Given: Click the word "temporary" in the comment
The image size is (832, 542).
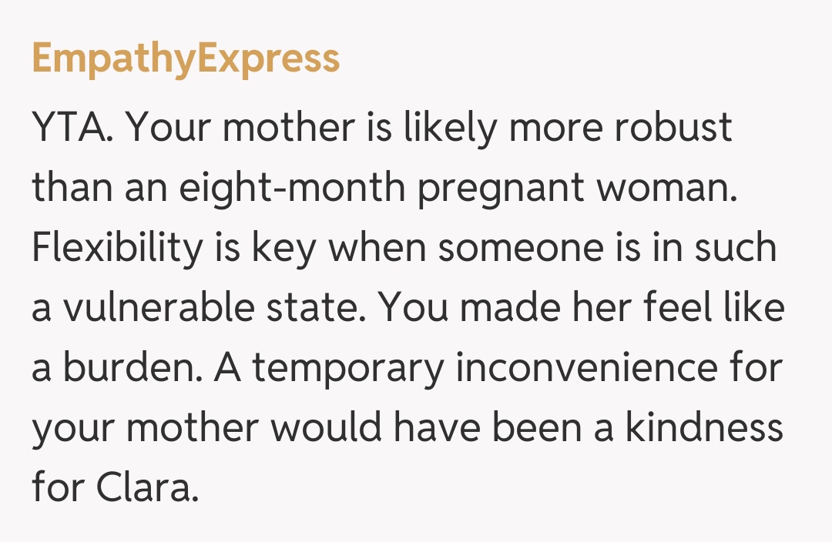Looking at the screenshot, I should (x=348, y=368).
